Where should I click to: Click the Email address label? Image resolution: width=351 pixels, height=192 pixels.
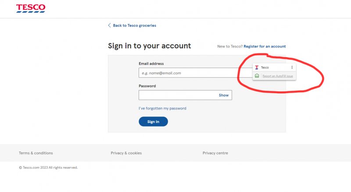[x=151, y=64]
